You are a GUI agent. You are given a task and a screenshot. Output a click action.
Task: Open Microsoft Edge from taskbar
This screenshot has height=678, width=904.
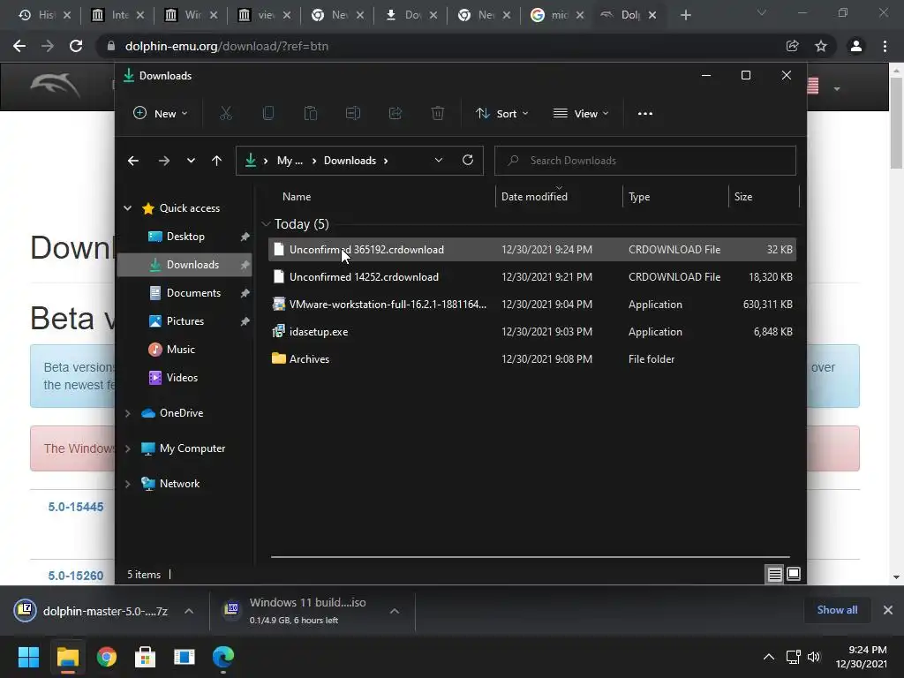click(x=223, y=657)
